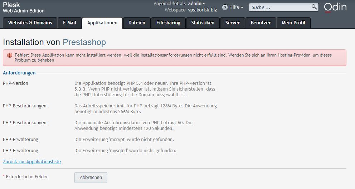Click the Abbrechen button

pyautogui.click(x=91, y=178)
